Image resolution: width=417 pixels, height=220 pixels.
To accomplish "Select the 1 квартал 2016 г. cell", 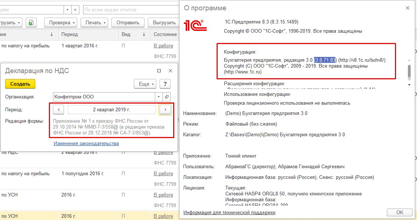I will [x=80, y=46].
